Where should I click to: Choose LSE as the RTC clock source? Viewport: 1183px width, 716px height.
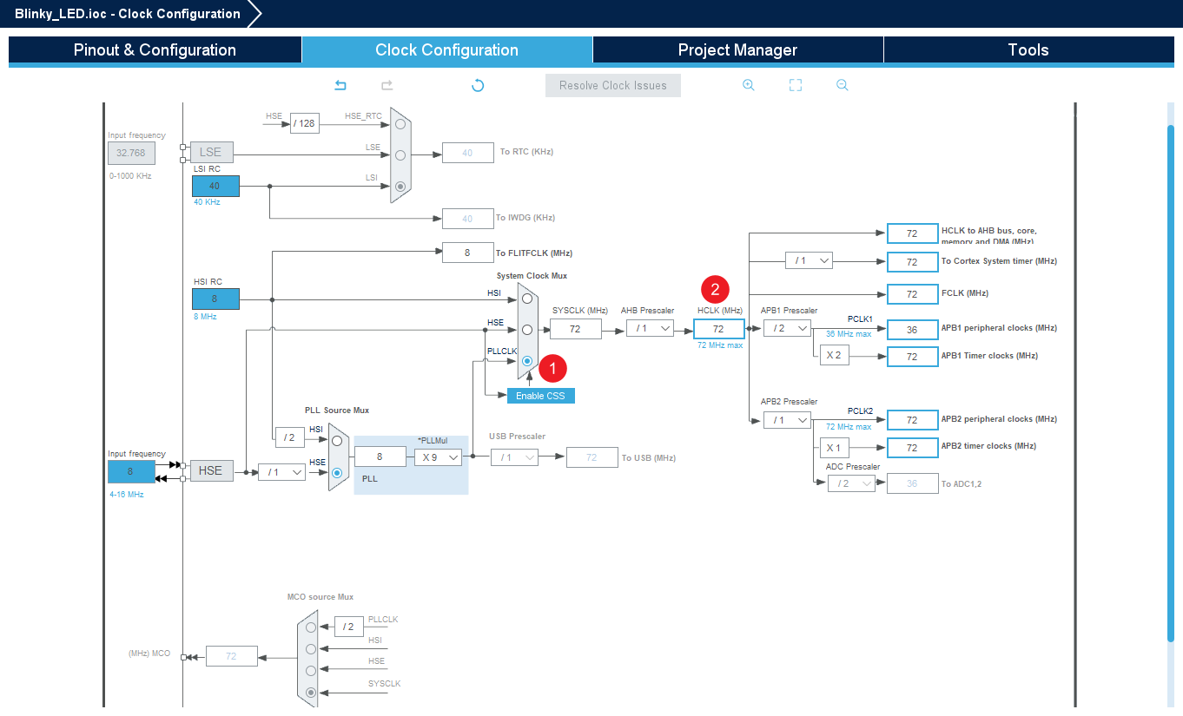point(400,155)
